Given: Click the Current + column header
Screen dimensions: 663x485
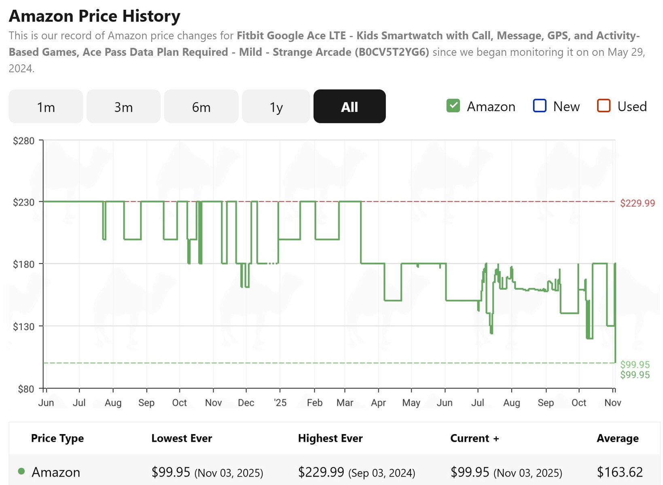Looking at the screenshot, I should 474,439.
